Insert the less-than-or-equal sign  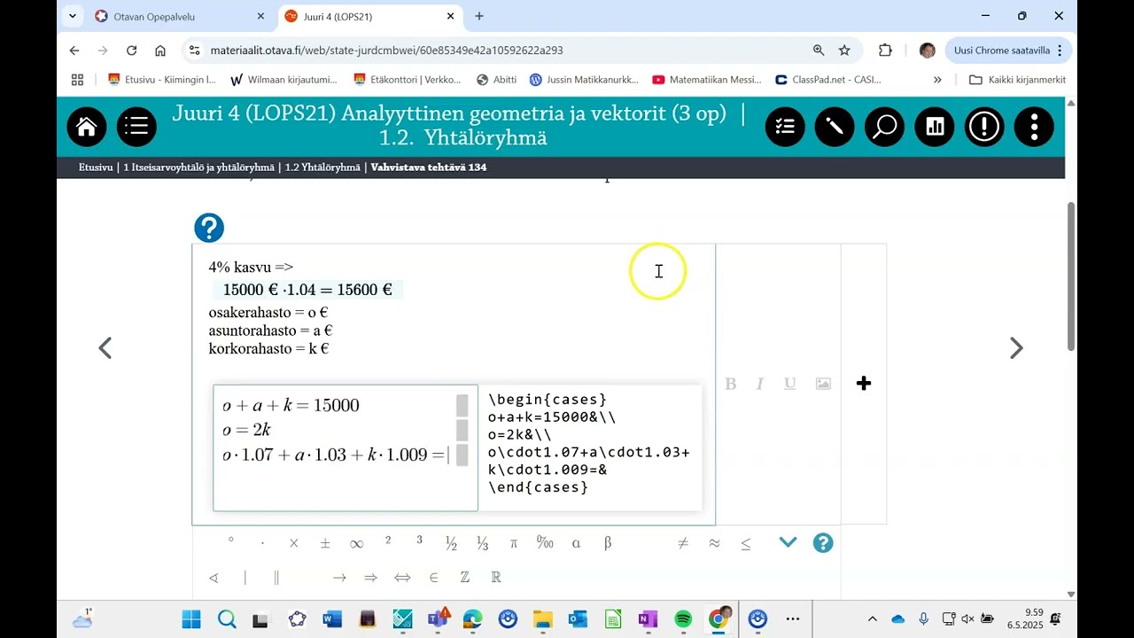pyautogui.click(x=746, y=543)
